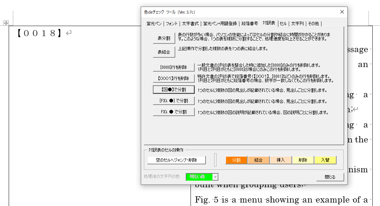Click the FIG. ● で分割 button

click(x=173, y=112)
